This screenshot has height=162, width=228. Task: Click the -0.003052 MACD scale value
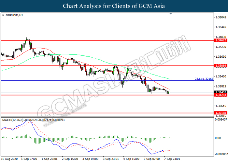point(221,154)
